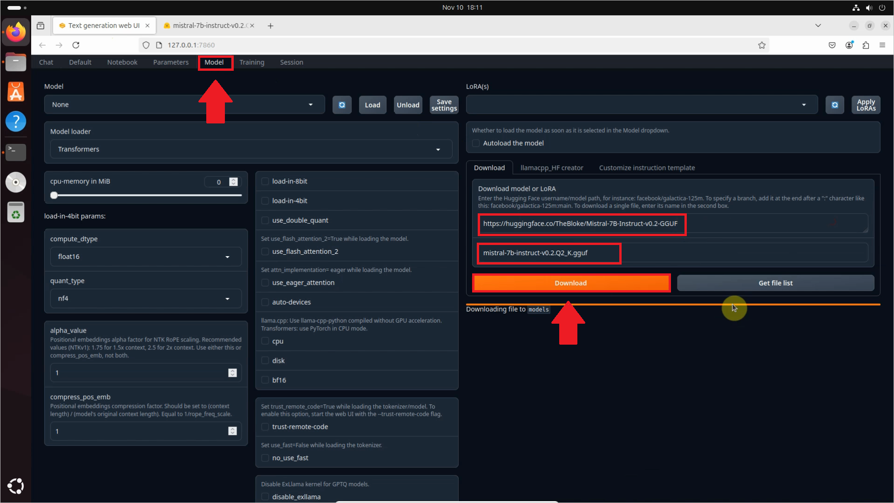Close the Text generation web UI tab
Screen dimensions: 894x503
[x=148, y=26]
